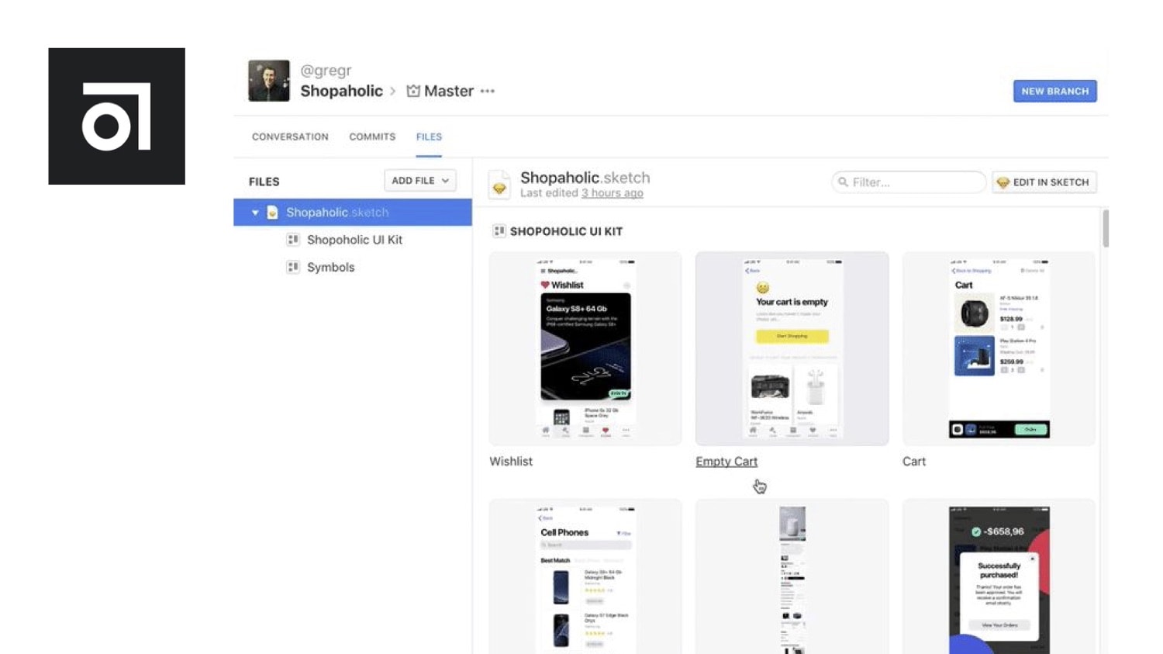Open the '3 hours ago' edit link
Screen dimensions: 1163x654
[613, 193]
